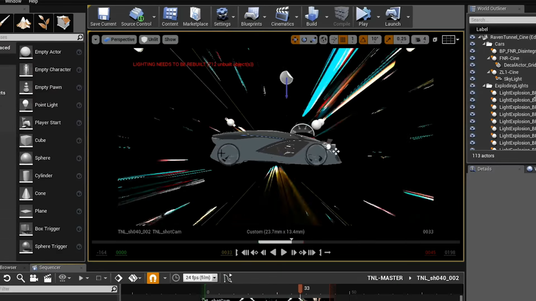
Task: Open the Content browser toolbar icon
Action: [170, 17]
